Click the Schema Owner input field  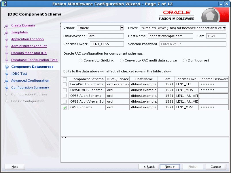[x=107, y=44]
